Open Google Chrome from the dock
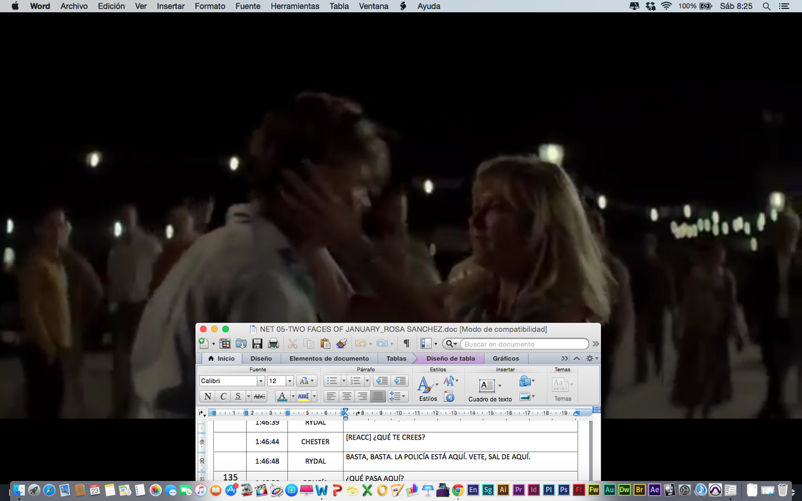The height and width of the screenshot is (501, 802). tap(458, 490)
